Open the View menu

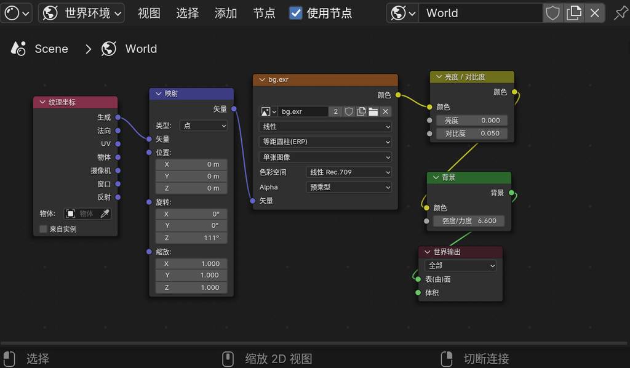[149, 13]
